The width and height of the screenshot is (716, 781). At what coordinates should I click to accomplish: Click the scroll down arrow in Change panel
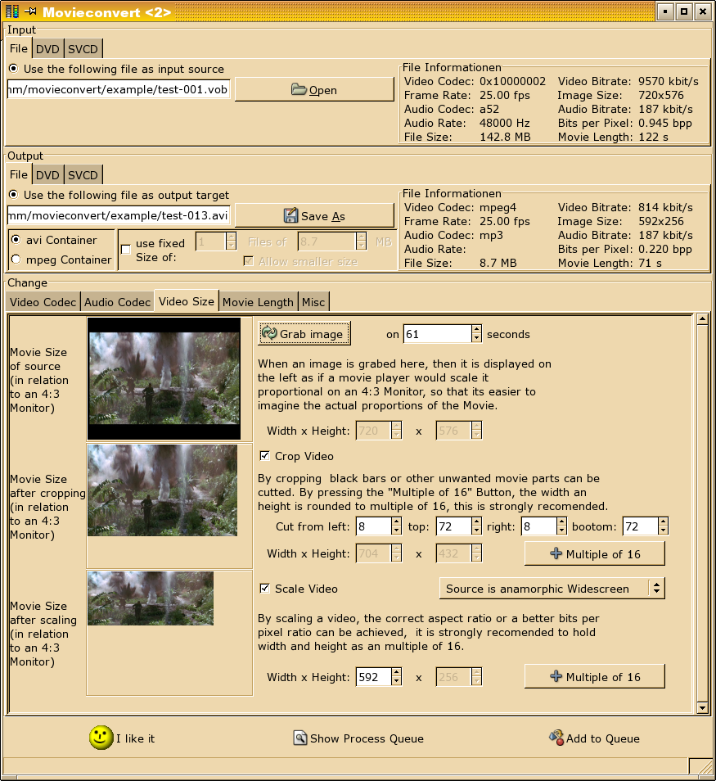(x=701, y=707)
